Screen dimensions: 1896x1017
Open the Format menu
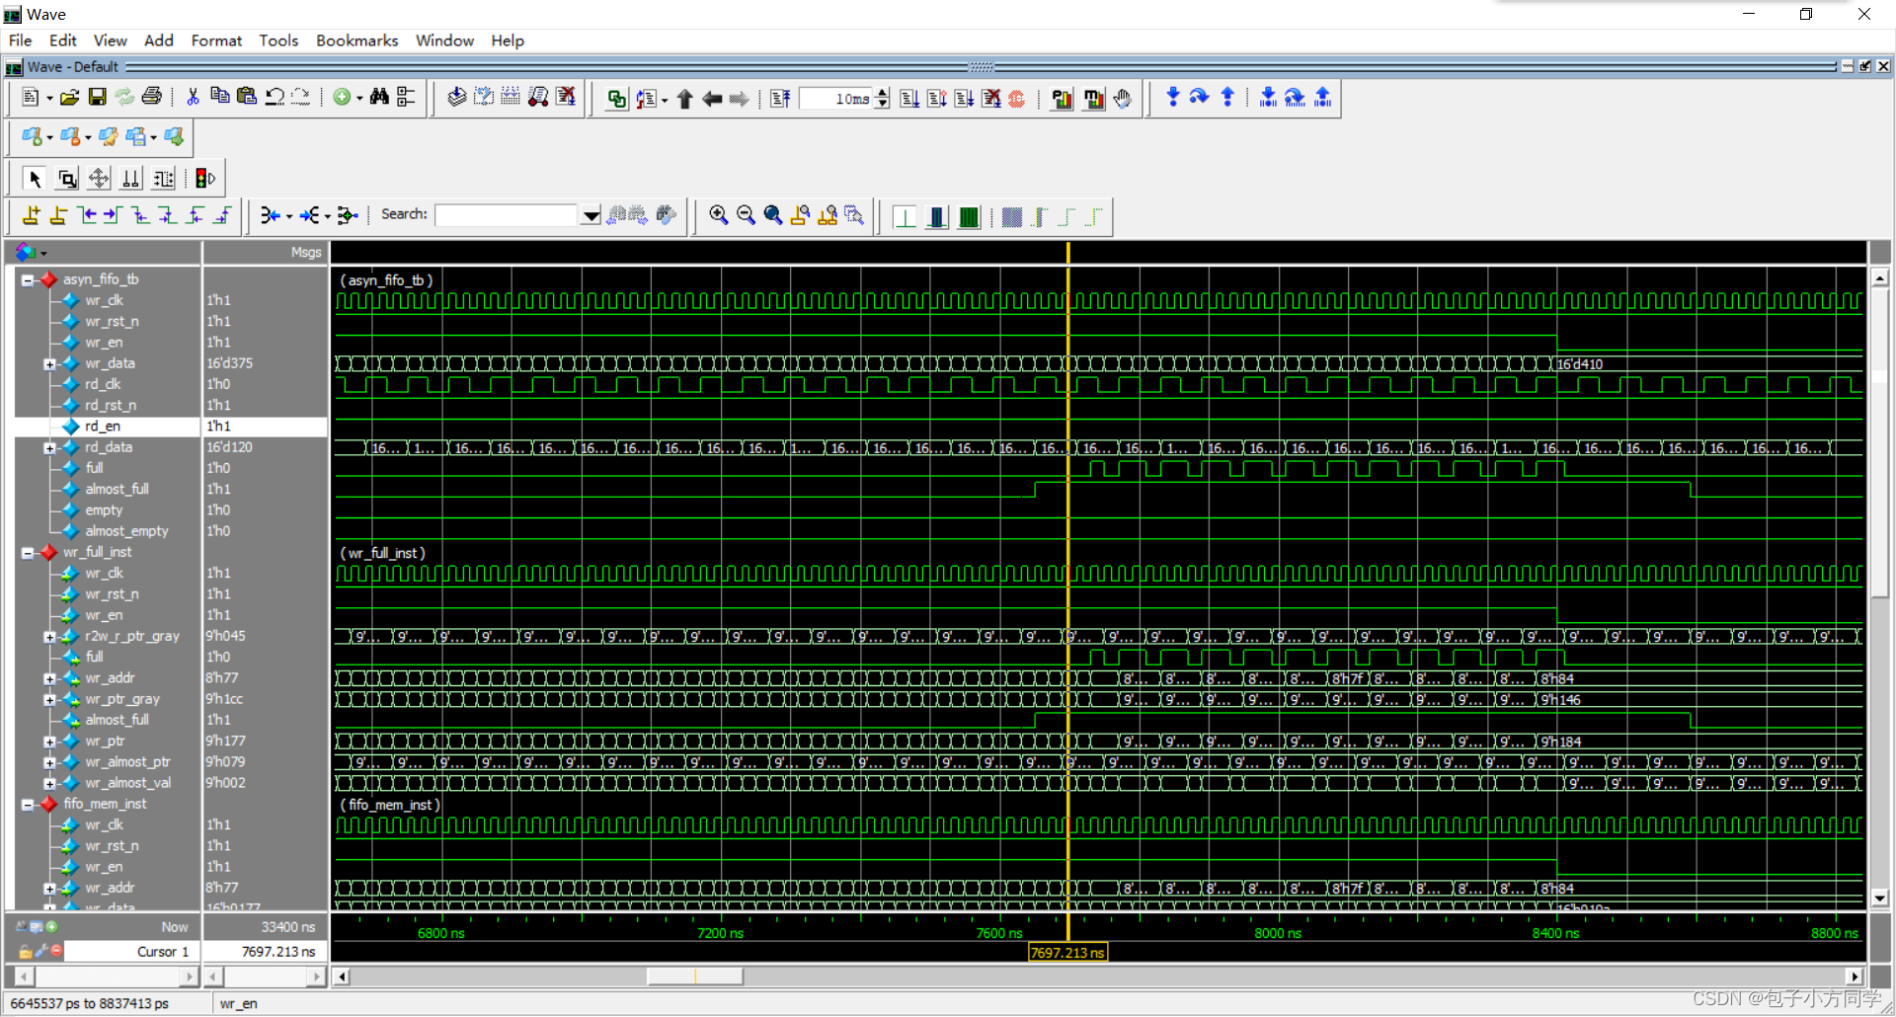pyautogui.click(x=216, y=40)
